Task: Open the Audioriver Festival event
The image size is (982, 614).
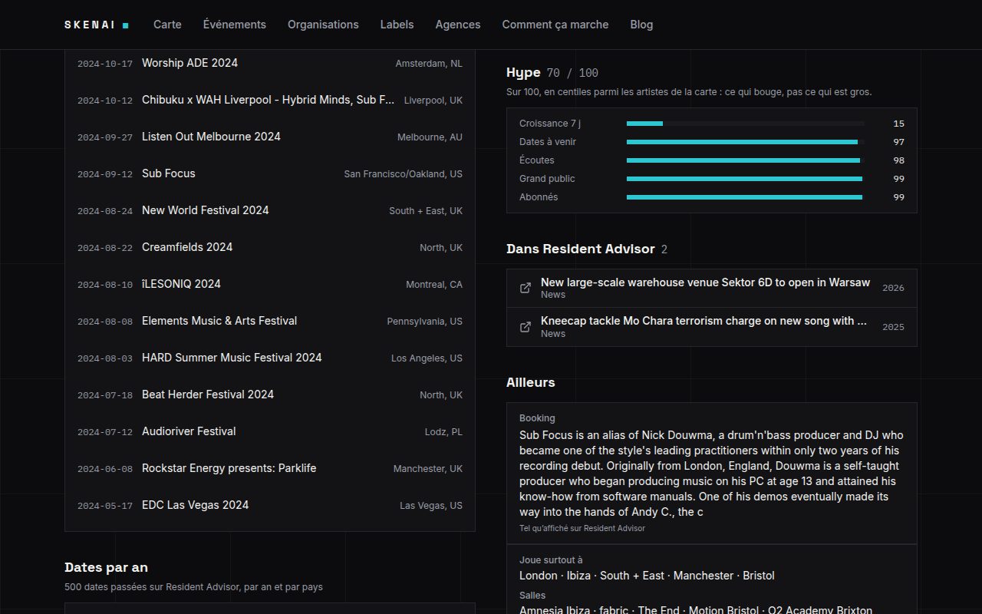Action: point(270,431)
